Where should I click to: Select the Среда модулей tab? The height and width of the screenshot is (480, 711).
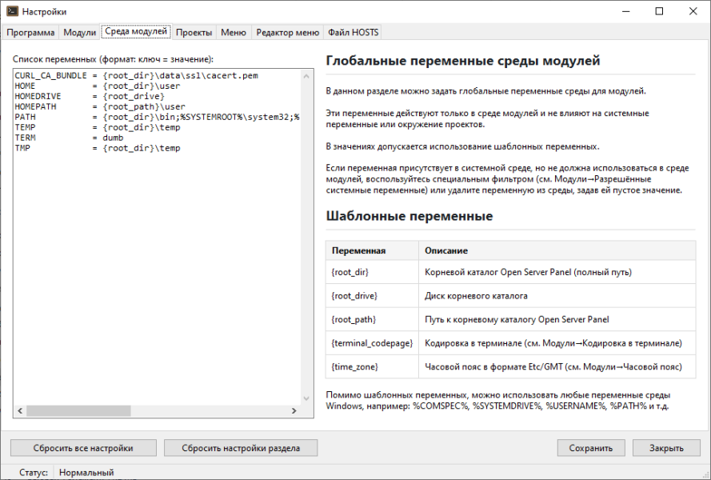[x=136, y=32]
